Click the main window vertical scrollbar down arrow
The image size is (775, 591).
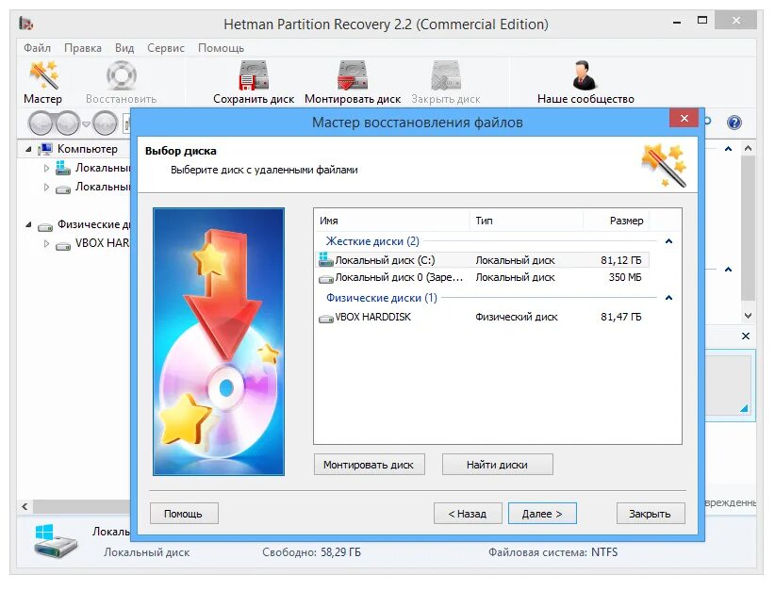coord(748,315)
